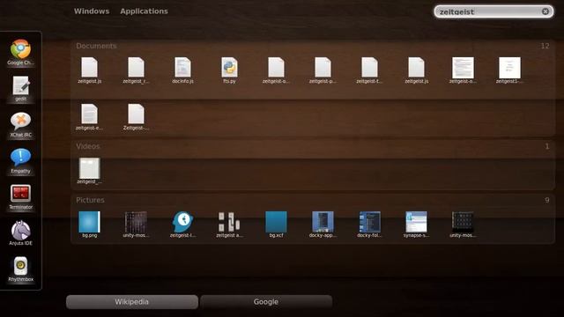Launch XChat IRC from the dock
This screenshot has height=317, width=564.
tap(20, 125)
